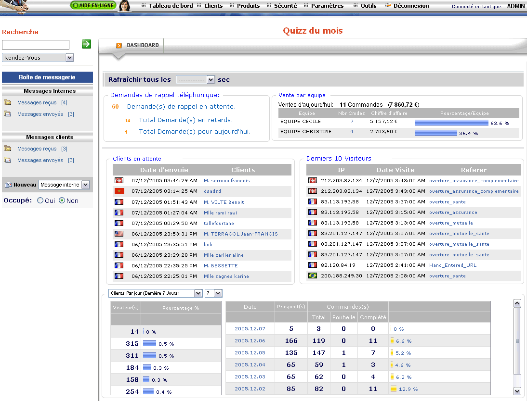Open the Produits menu
Image resolution: width=527 pixels, height=401 pixels.
click(x=249, y=6)
